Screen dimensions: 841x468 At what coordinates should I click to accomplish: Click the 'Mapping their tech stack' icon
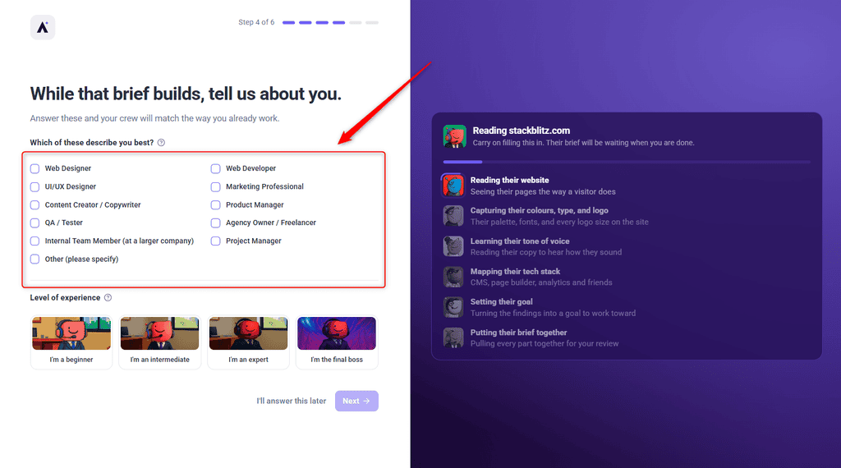coord(453,278)
